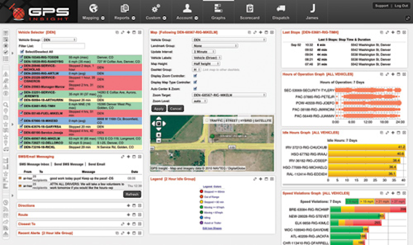
Task: Collapse the Vehicle Selector panel
Action: (x=134, y=32)
